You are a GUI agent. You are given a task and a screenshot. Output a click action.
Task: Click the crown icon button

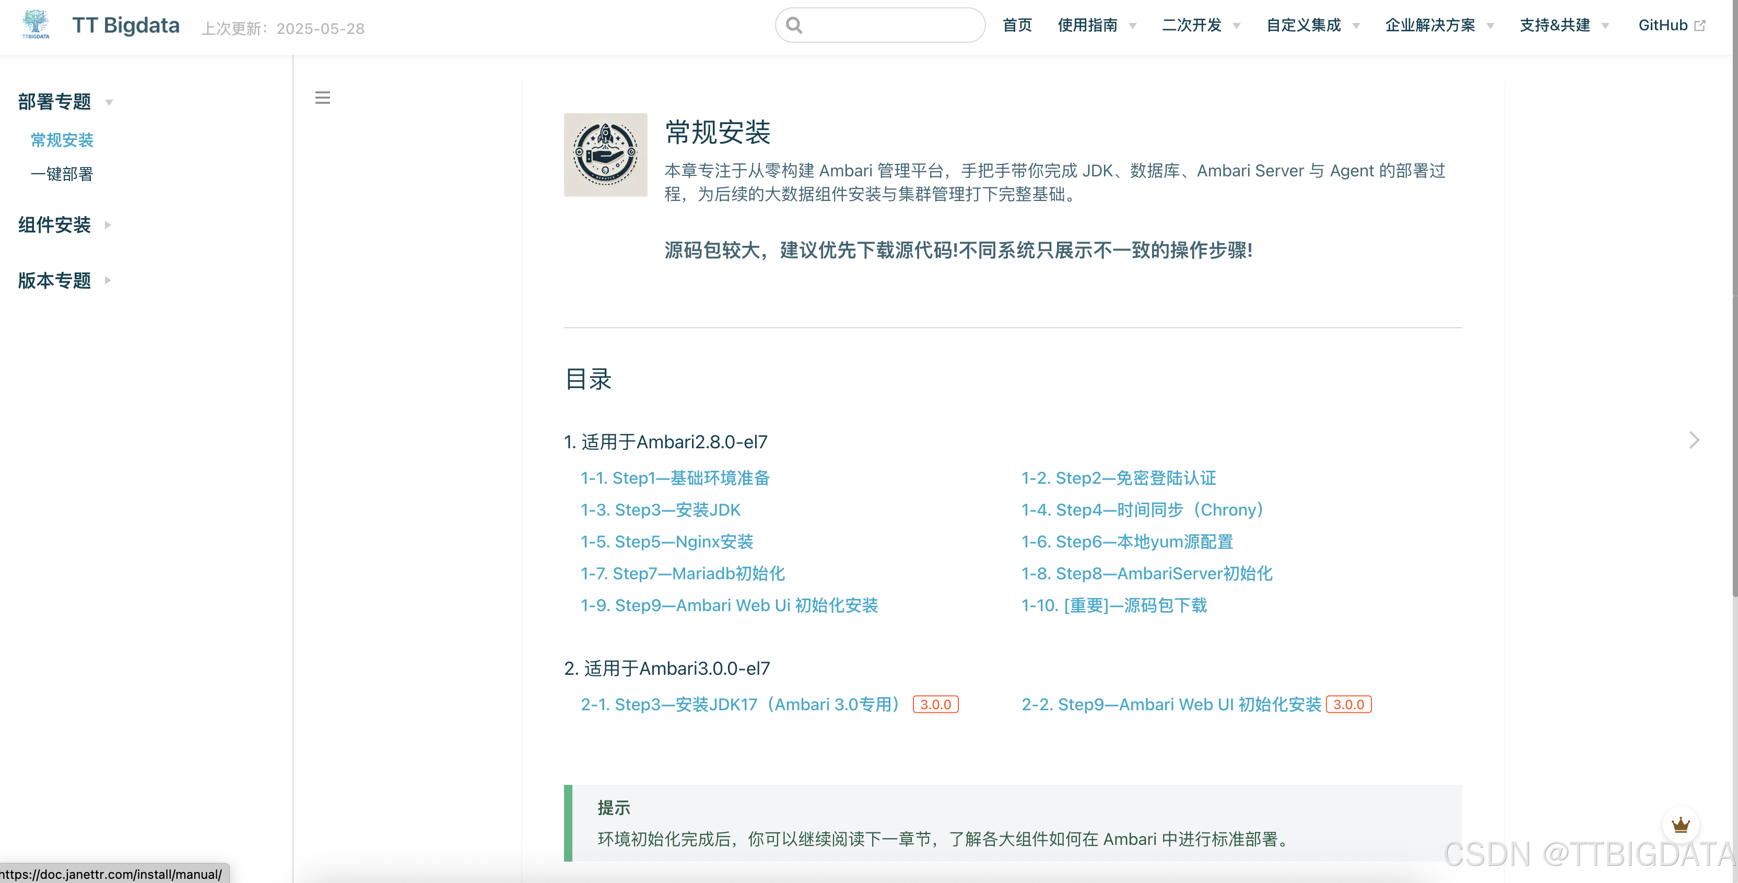pos(1680,825)
